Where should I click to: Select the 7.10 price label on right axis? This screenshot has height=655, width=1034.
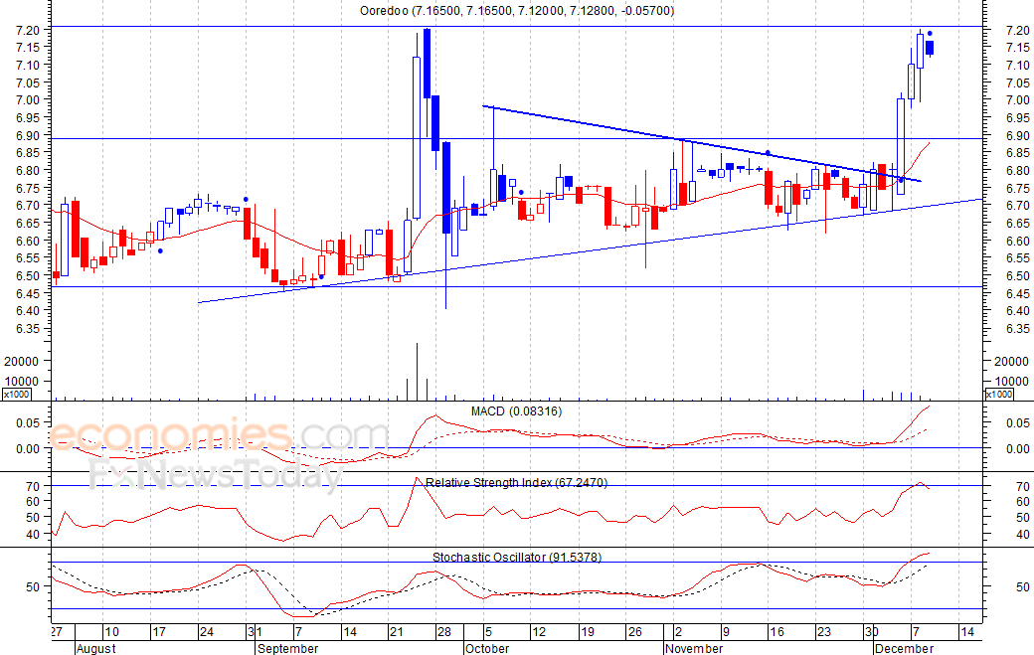tap(1017, 65)
